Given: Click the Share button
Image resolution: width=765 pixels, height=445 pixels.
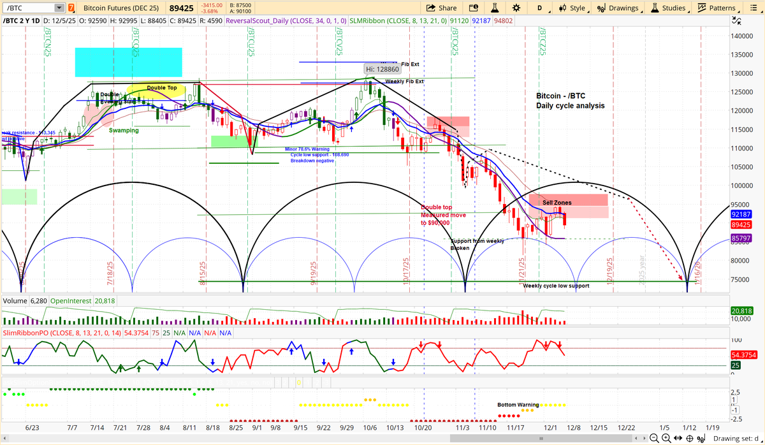Looking at the screenshot, I should pos(441,8).
